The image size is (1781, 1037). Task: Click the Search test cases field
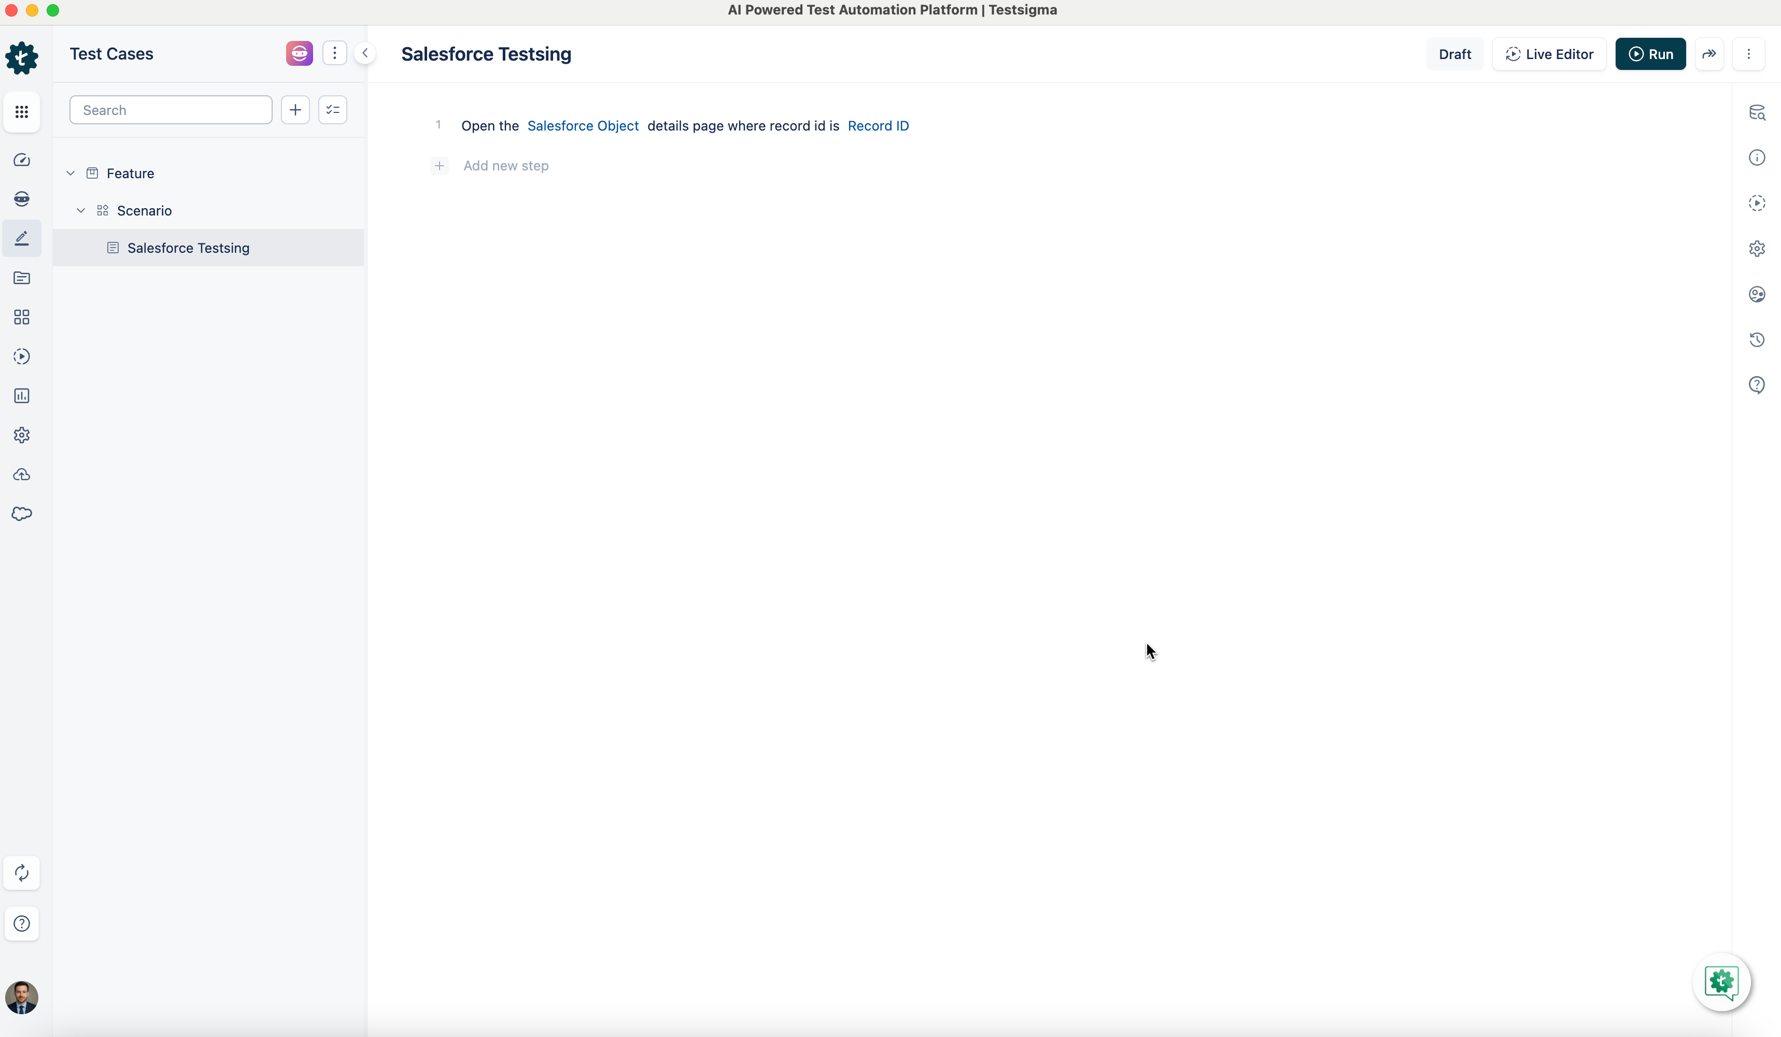[171, 110]
